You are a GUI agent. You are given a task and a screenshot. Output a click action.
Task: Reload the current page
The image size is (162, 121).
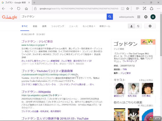(x=19, y=9)
